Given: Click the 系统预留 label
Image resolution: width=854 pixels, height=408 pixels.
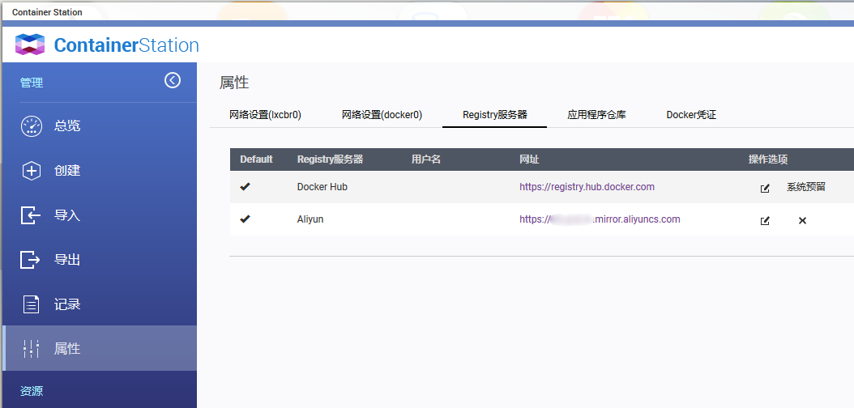Looking at the screenshot, I should click(806, 186).
